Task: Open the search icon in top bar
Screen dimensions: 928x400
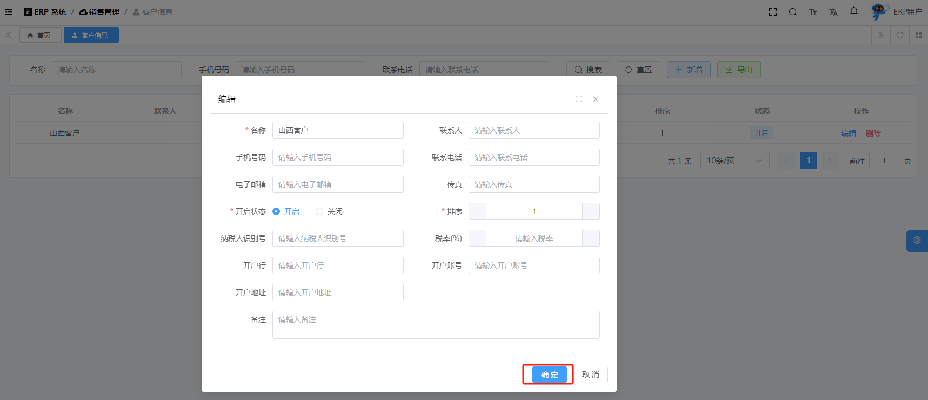Action: 792,12
